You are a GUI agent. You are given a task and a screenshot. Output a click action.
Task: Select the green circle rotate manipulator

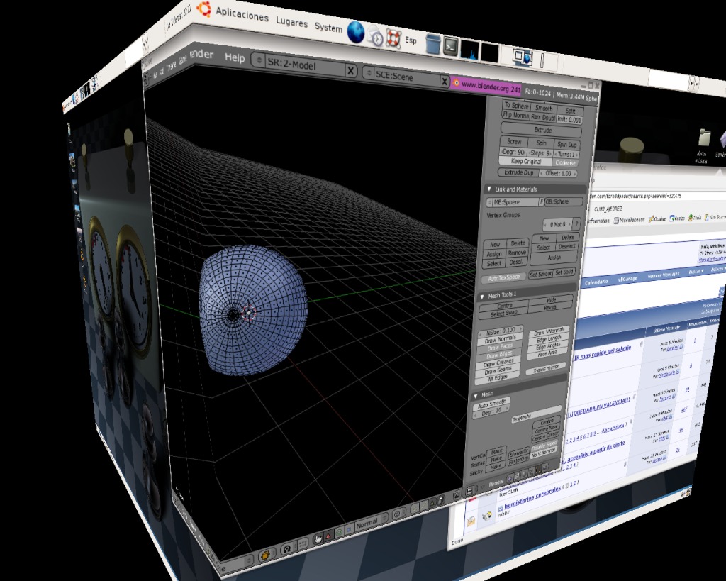click(x=339, y=532)
